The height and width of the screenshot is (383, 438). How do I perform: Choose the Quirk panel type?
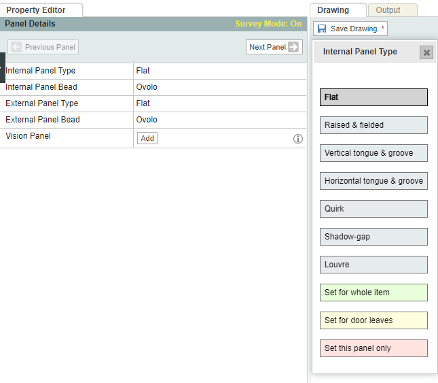tap(373, 209)
